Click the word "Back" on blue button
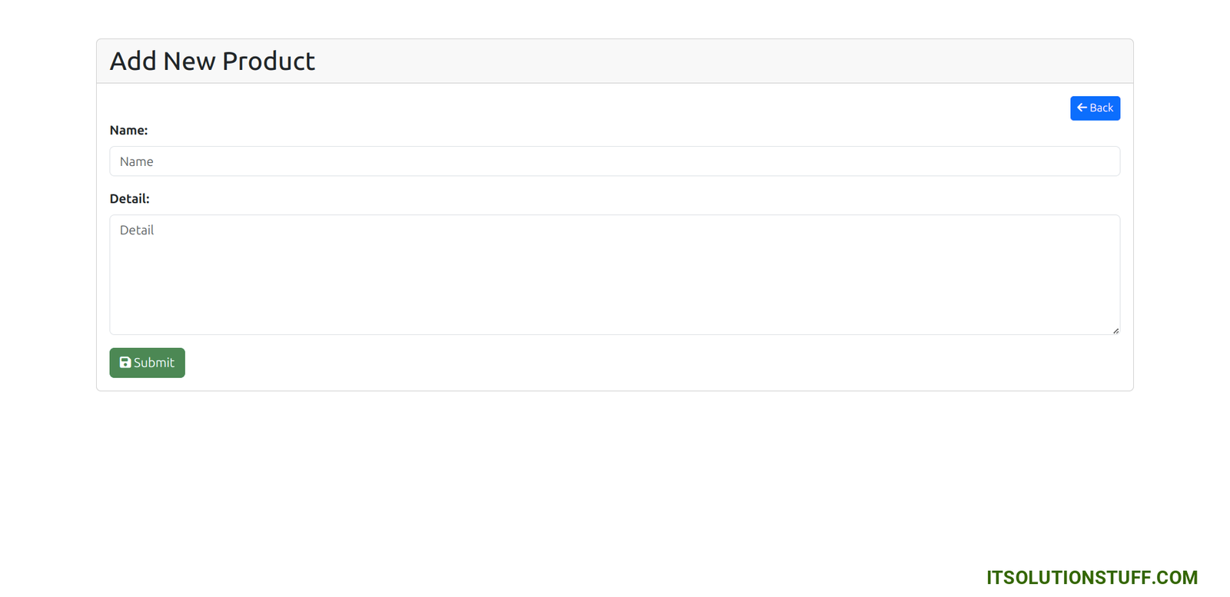1230x597 pixels. click(1101, 108)
